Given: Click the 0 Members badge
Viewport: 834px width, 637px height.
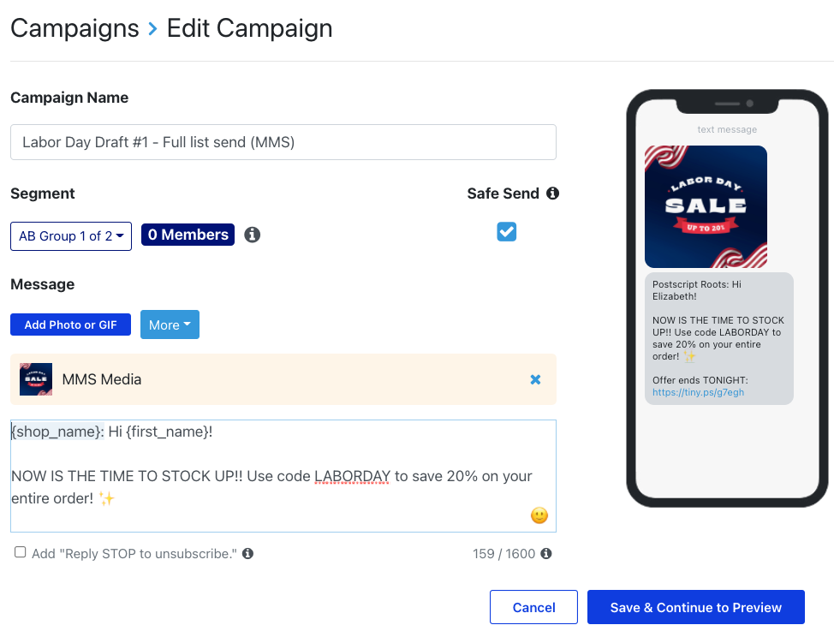Looking at the screenshot, I should [188, 235].
